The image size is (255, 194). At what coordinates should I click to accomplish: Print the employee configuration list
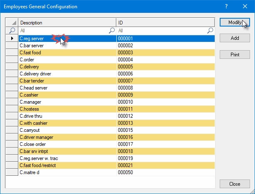click(x=235, y=54)
